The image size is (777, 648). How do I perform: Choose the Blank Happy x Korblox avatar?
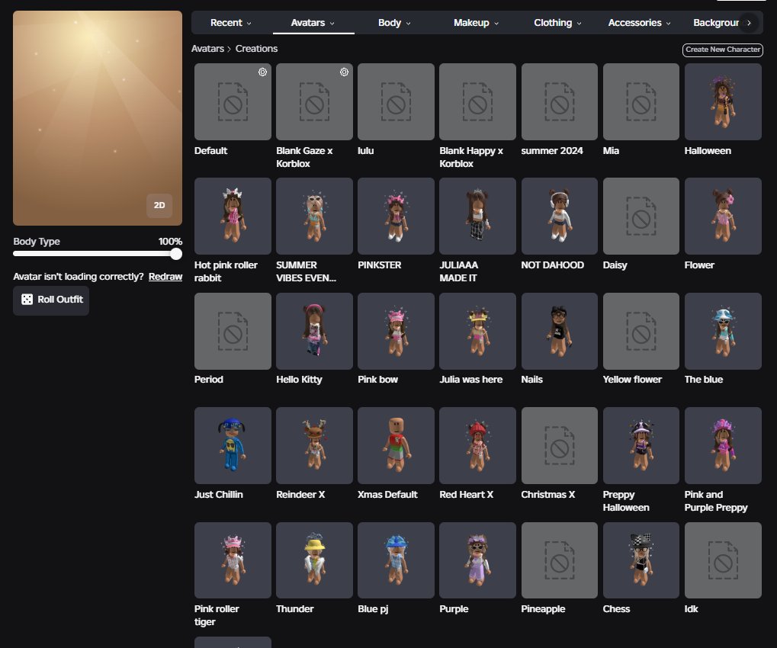[477, 101]
